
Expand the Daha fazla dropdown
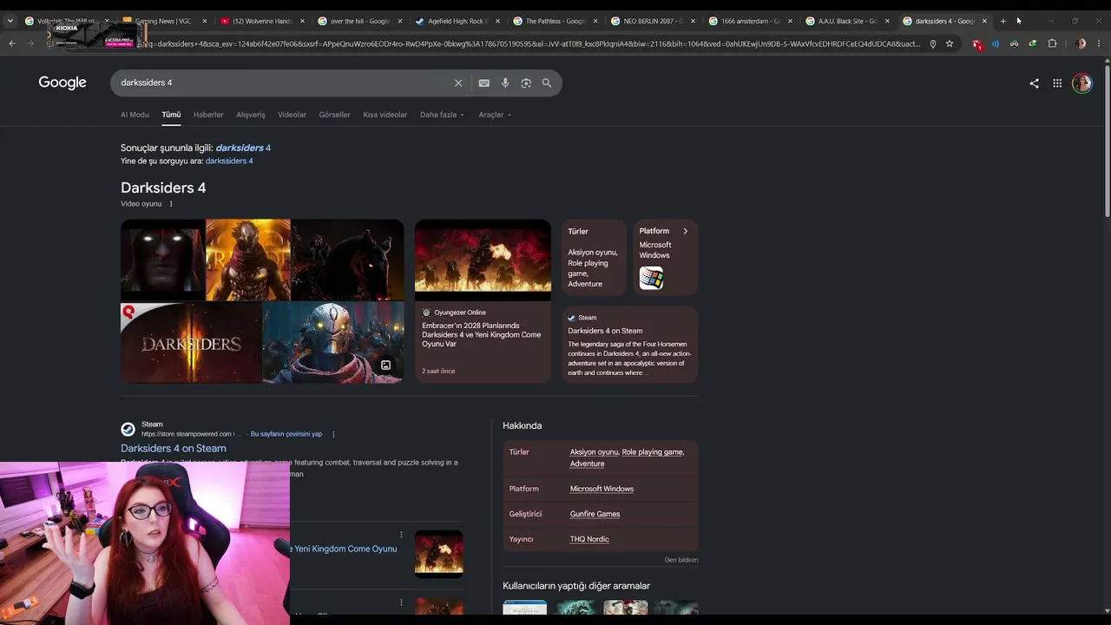coord(442,115)
